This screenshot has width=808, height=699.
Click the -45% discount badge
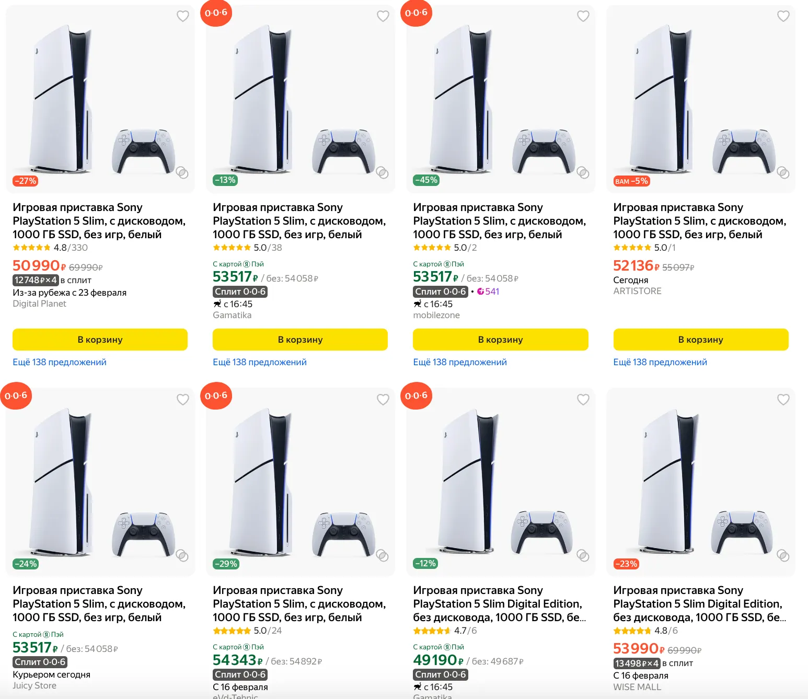(426, 180)
